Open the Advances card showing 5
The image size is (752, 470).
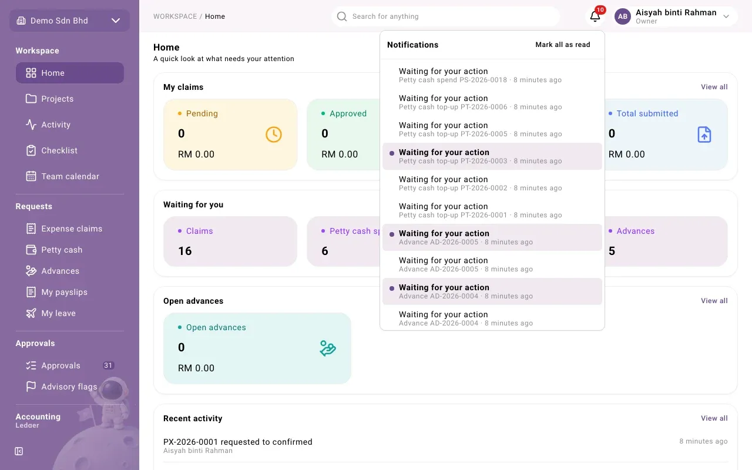click(666, 241)
